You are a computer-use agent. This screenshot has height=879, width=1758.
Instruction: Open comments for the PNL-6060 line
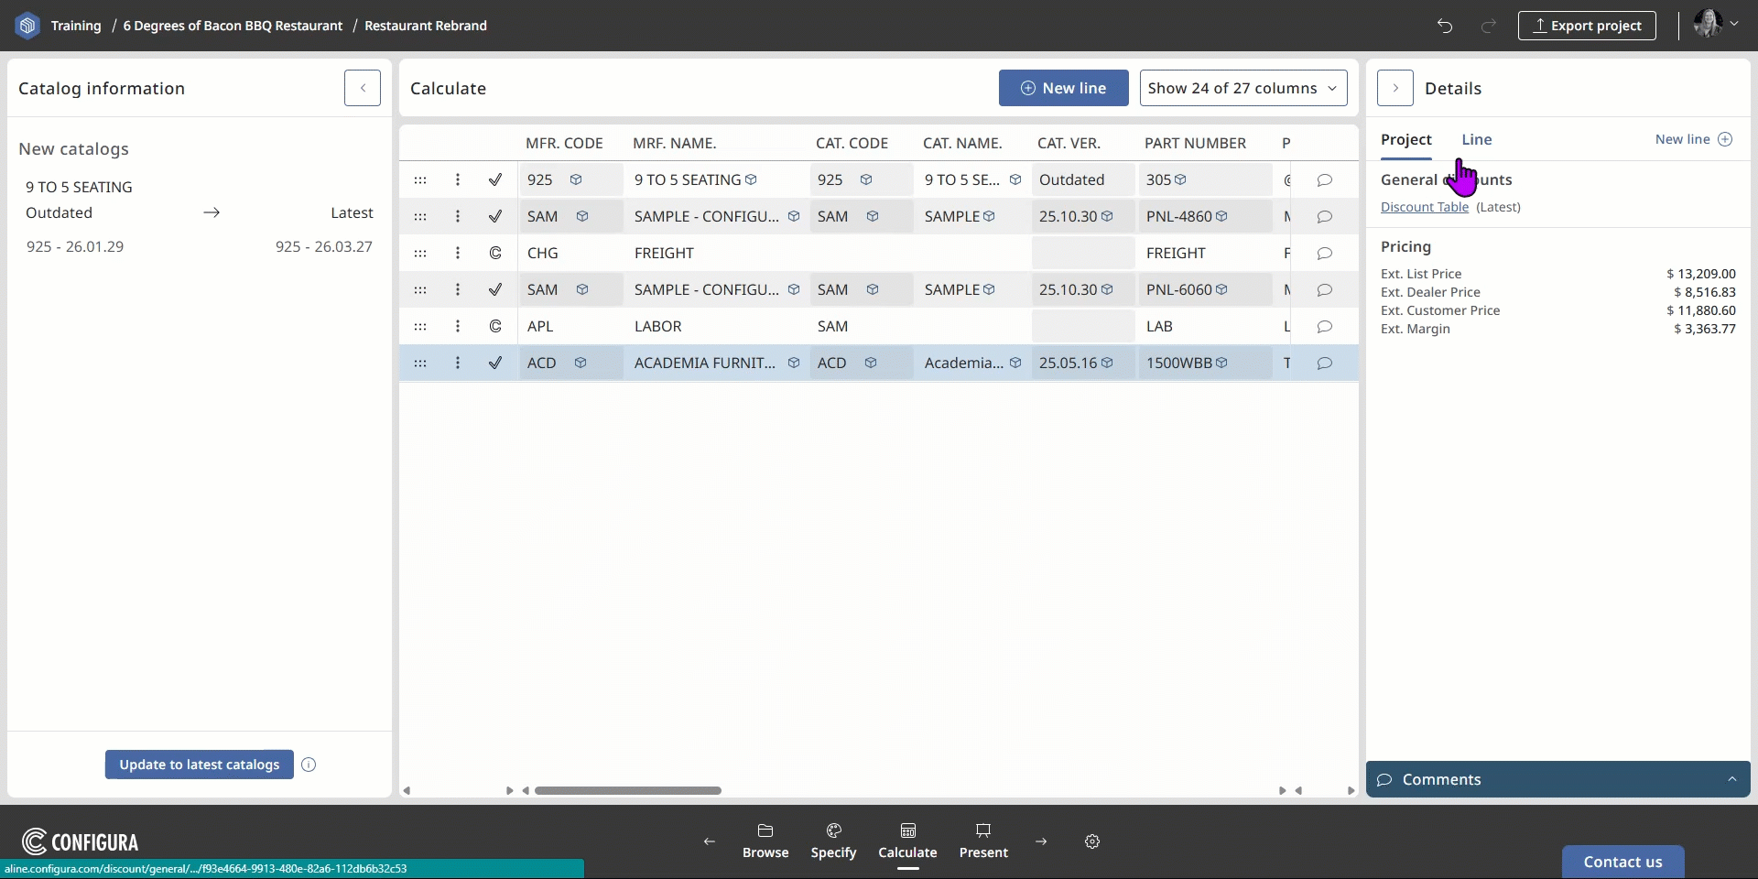coord(1324,289)
